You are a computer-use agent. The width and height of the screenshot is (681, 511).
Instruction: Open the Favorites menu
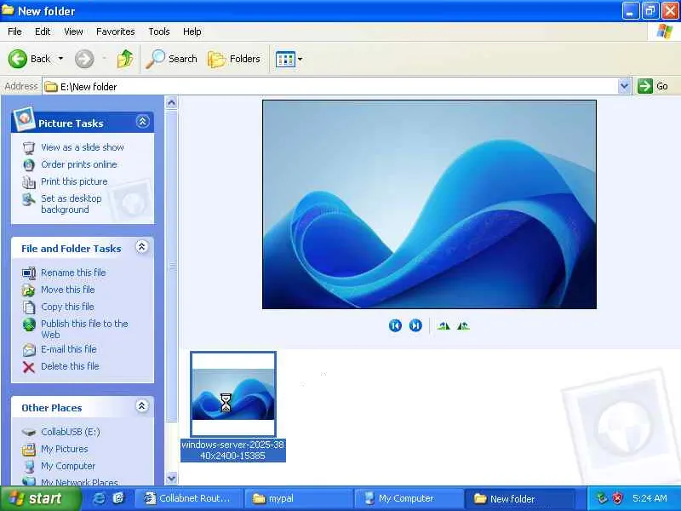(x=116, y=32)
